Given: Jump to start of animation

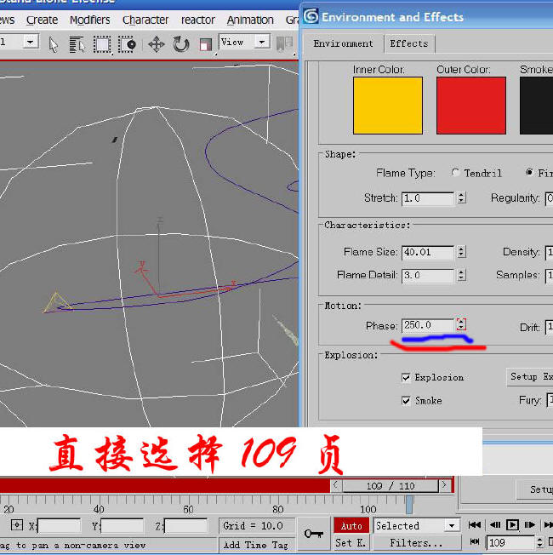Looking at the screenshot, I should pyautogui.click(x=475, y=525).
